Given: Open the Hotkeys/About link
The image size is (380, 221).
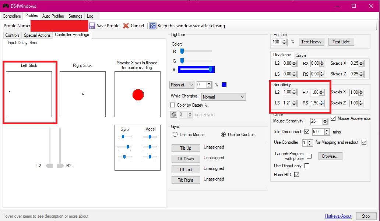Looking at the screenshot, I should 338,216.
